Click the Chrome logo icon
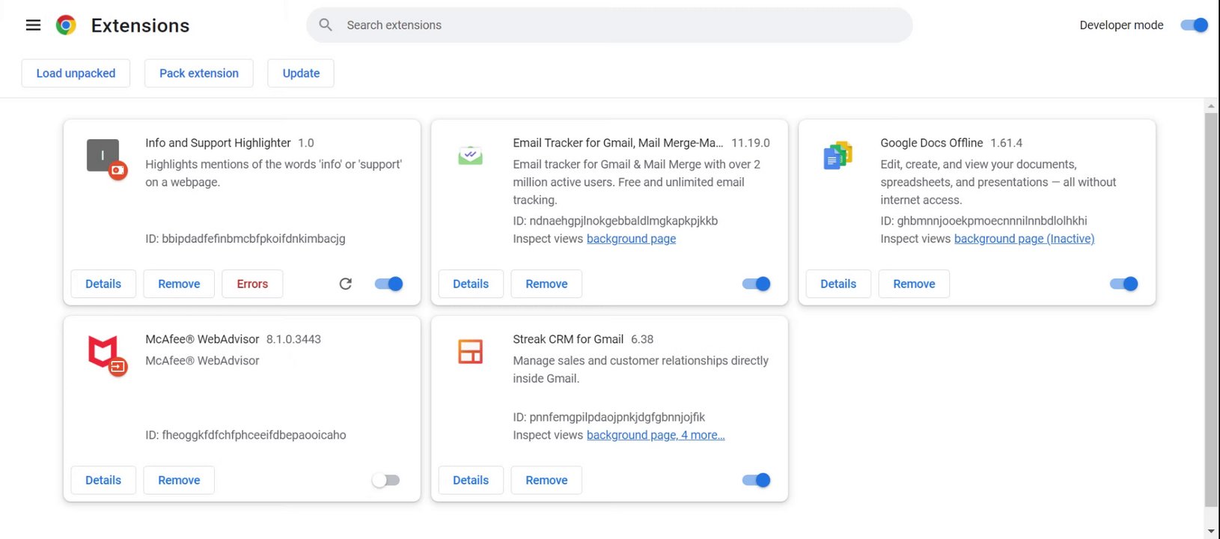1220x539 pixels. click(66, 25)
